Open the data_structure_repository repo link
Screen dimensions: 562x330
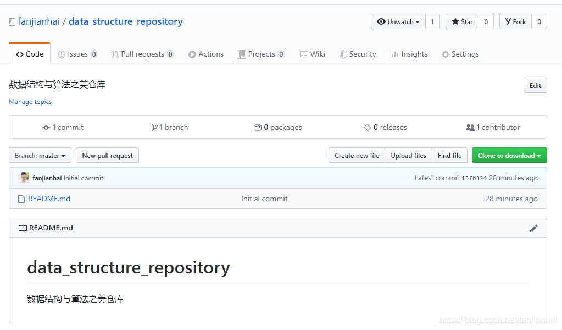126,21
